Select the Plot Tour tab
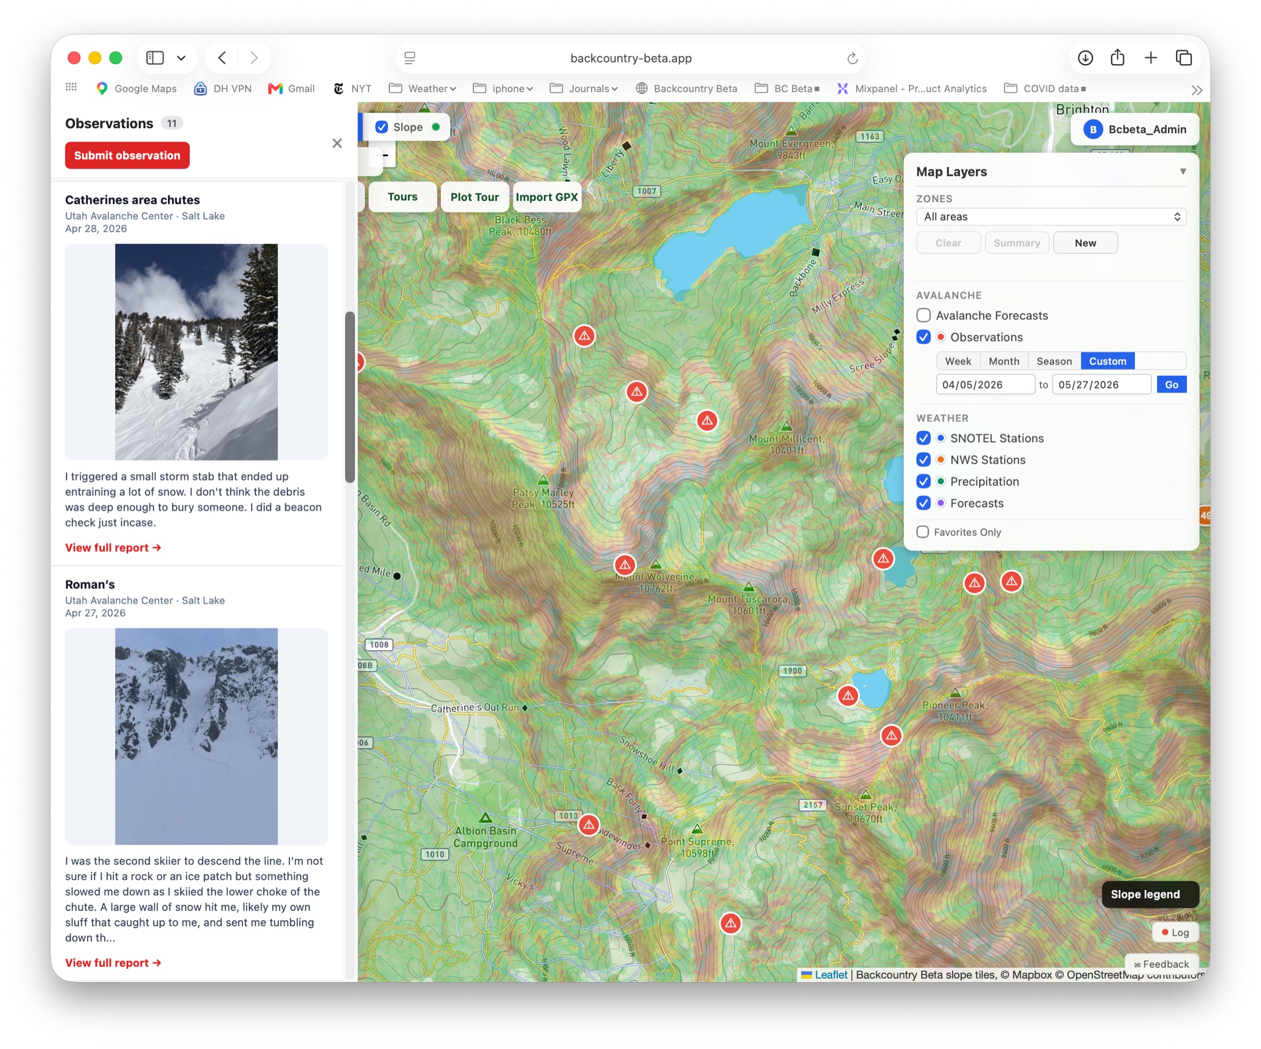 (475, 197)
